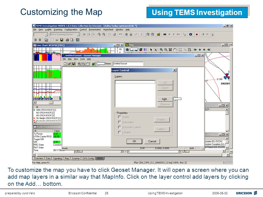263x197 pixels.
Task: Open Configuration menu
Action: coord(71,30)
